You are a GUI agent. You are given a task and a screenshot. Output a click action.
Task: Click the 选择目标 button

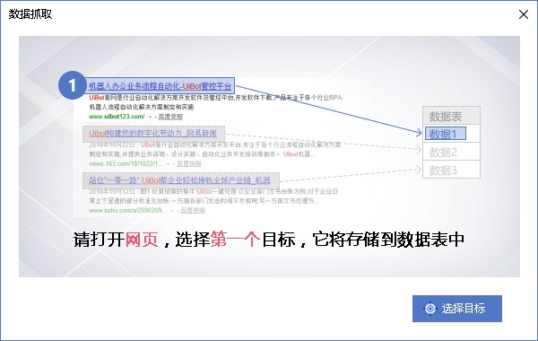pyautogui.click(x=457, y=309)
